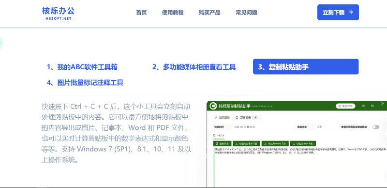Click the 核烁办公 HESOFT.NET logo
The image size is (387, 188).
click(x=59, y=14)
